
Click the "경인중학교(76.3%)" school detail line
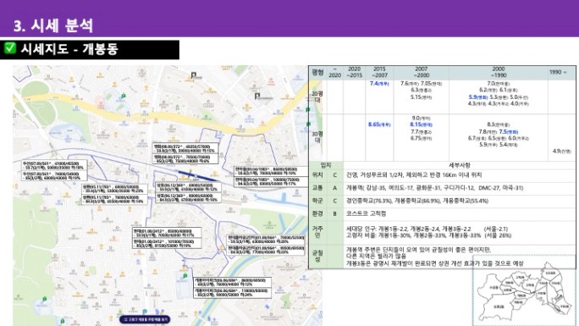(x=417, y=201)
